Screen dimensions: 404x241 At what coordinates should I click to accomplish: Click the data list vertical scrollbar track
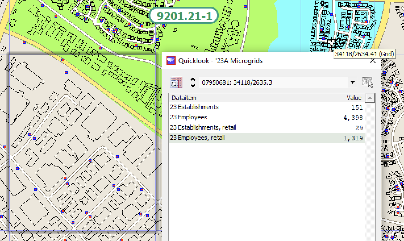pos(370,171)
